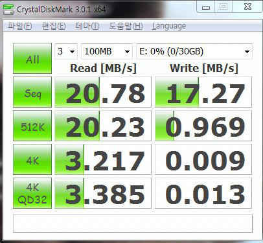Viewport: 263px width, 243px height.
Task: Click the Seq write result 17.27
Action: (x=203, y=92)
